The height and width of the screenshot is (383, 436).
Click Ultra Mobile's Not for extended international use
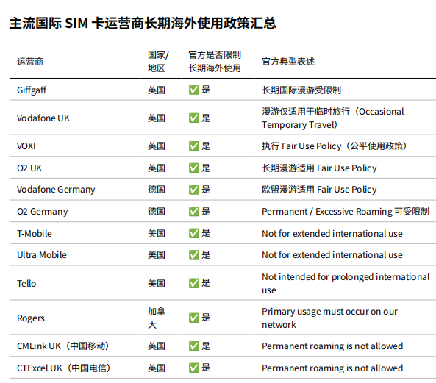tap(332, 255)
